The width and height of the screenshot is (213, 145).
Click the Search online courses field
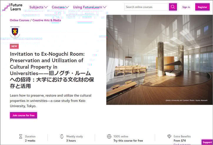(147, 7)
